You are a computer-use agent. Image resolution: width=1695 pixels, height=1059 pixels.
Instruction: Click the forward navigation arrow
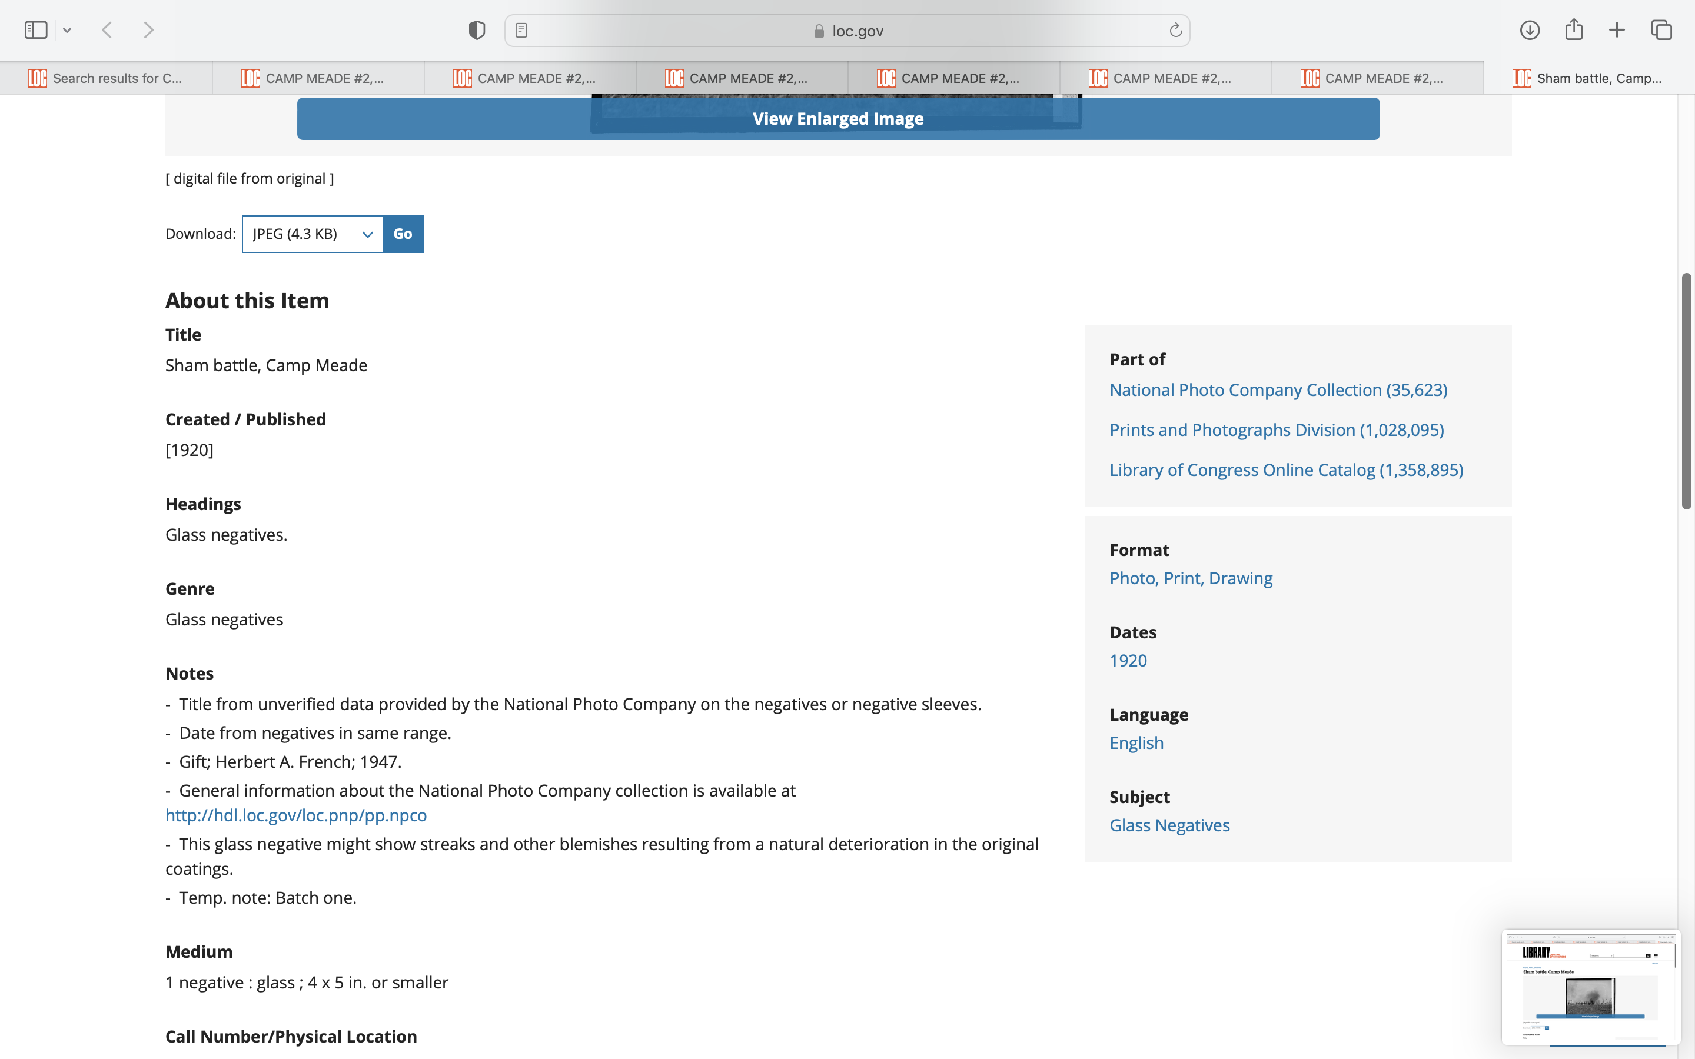click(x=148, y=30)
